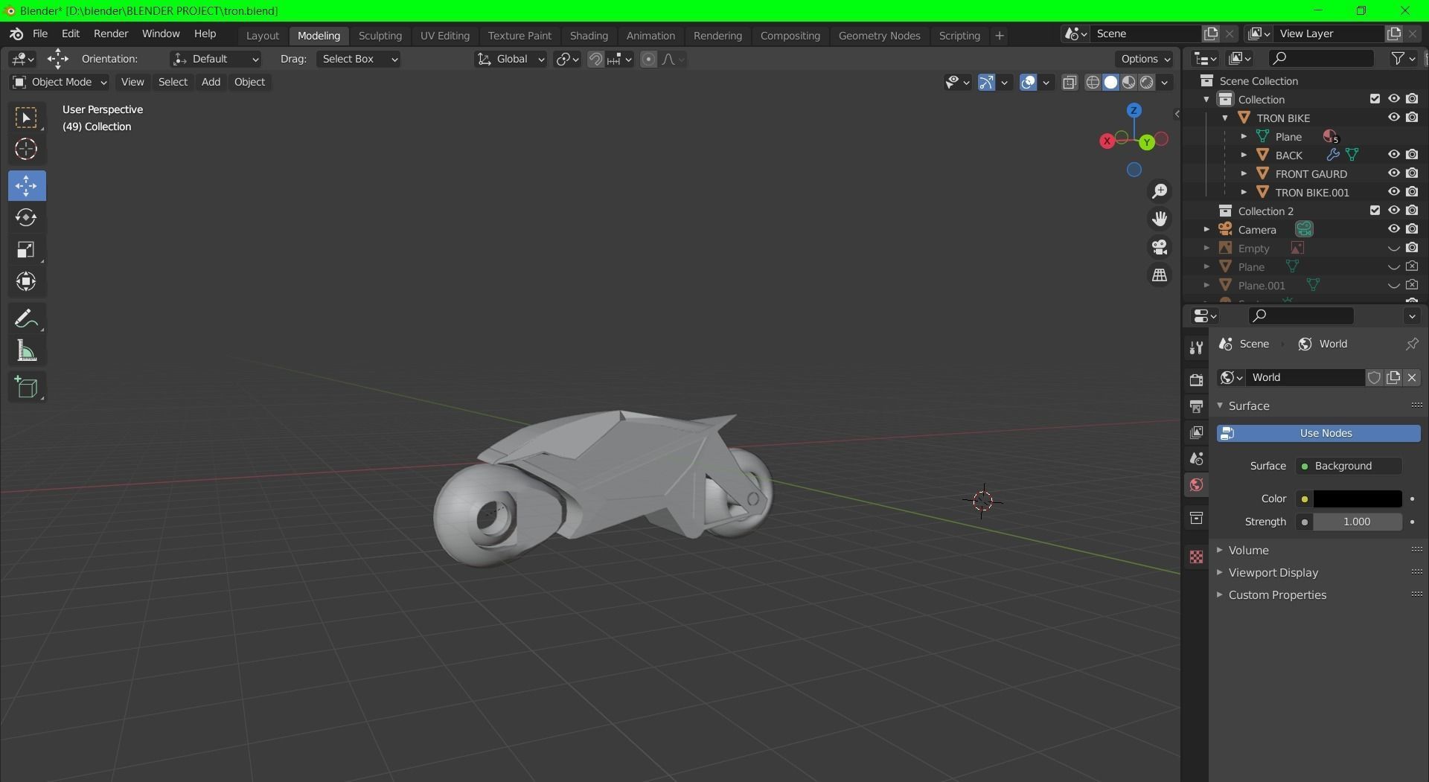The height and width of the screenshot is (782, 1429).
Task: Switch to Sculpting workspace tab
Action: tap(380, 36)
